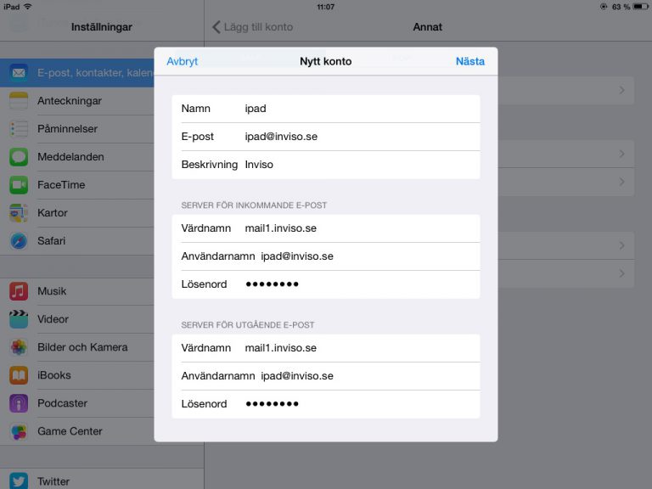
Task: Open Bilder och Kamera settings
Action: 82,347
